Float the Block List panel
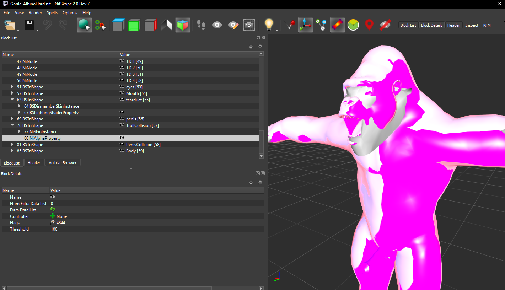This screenshot has width=505, height=290. click(x=258, y=38)
